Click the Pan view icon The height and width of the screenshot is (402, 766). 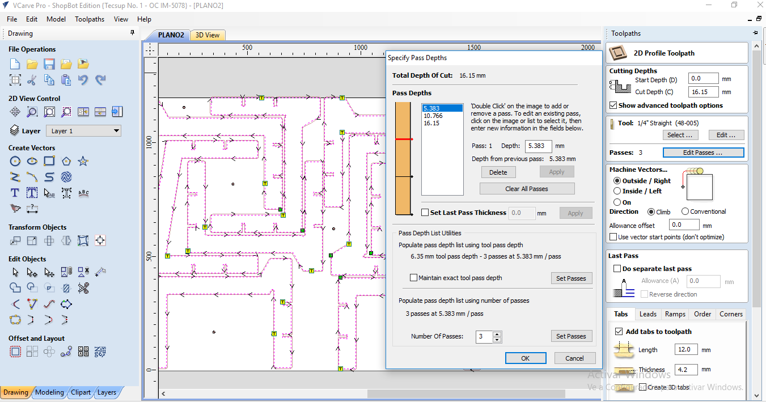point(15,112)
